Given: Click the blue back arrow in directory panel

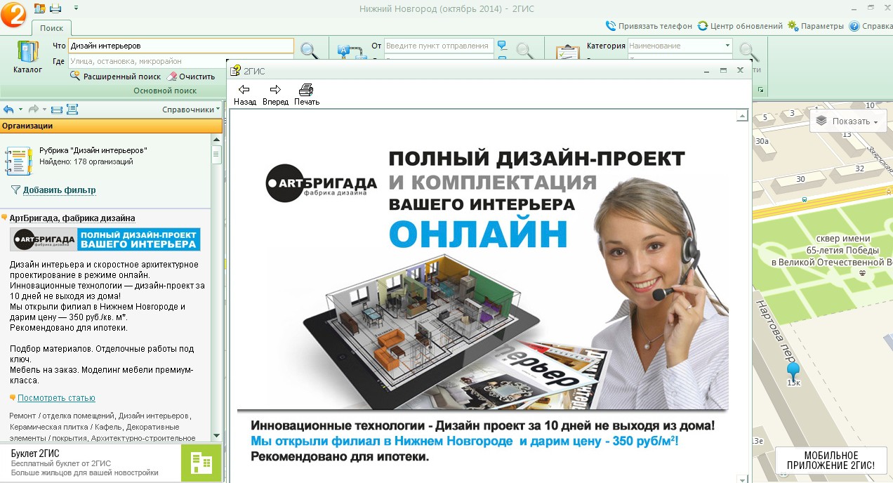Looking at the screenshot, I should click(x=8, y=110).
